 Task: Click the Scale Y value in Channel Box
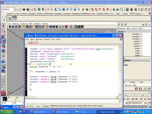pyautogui.click(x=146, y=51)
